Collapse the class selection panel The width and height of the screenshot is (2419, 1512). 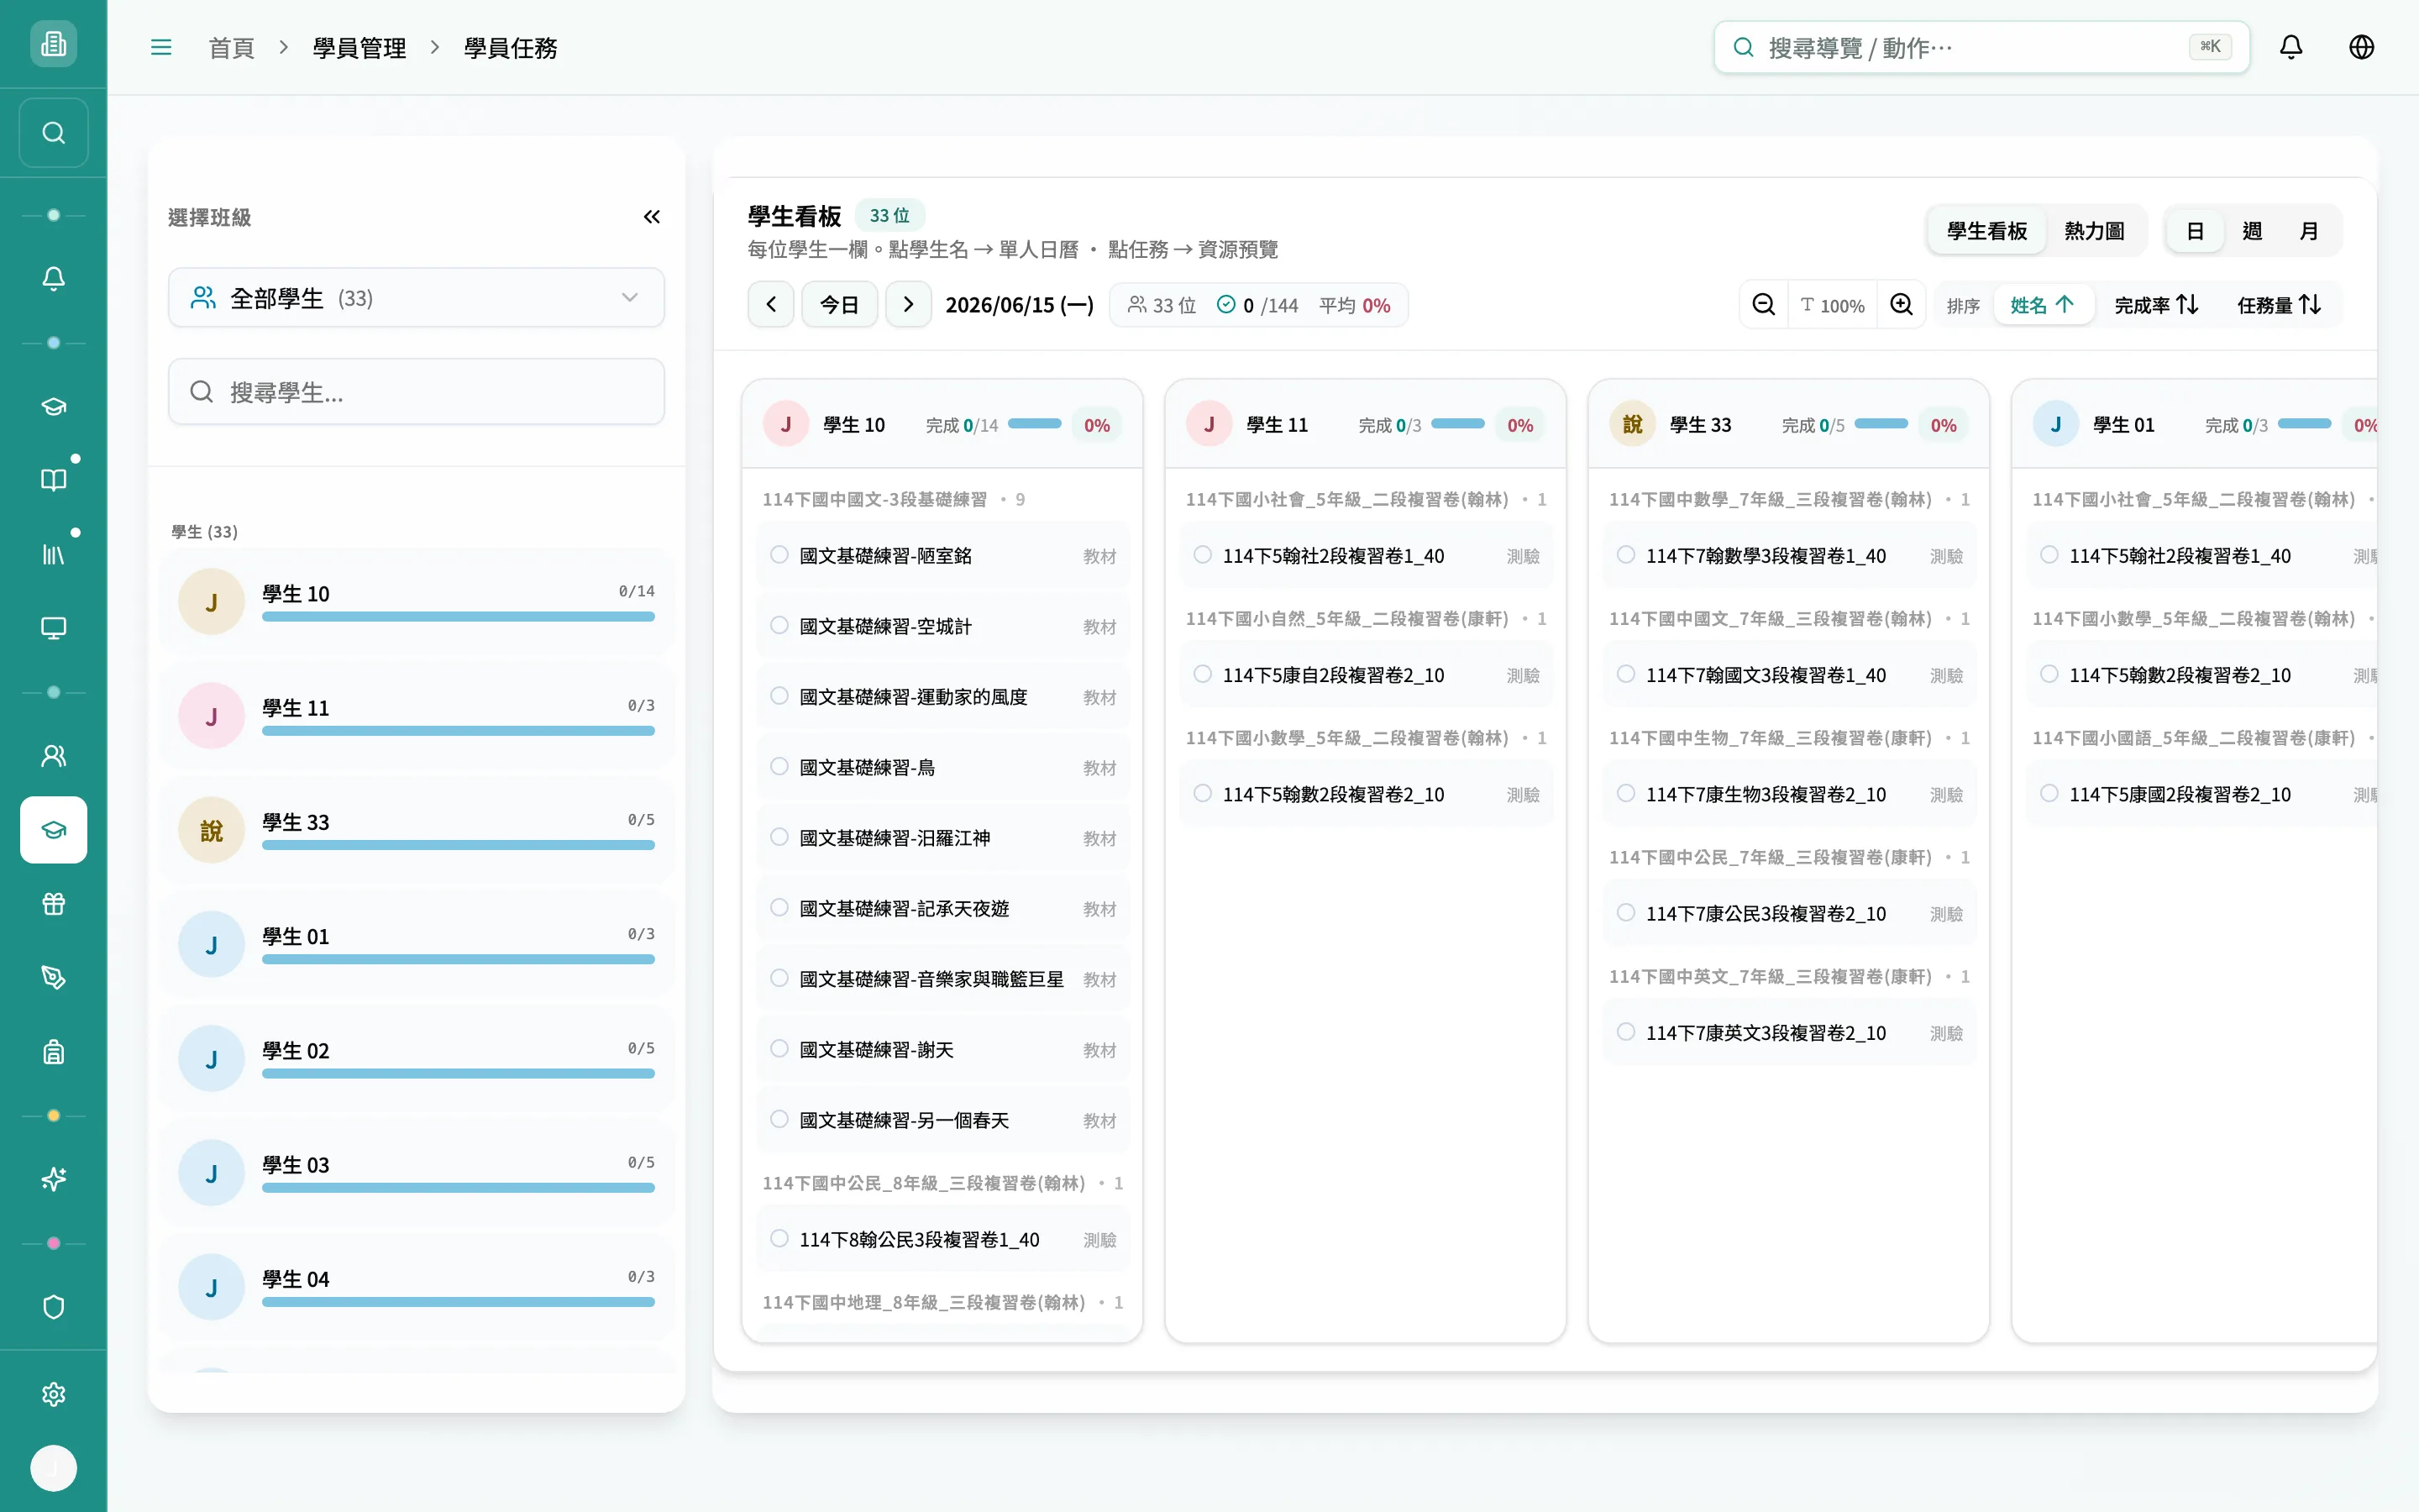click(652, 217)
